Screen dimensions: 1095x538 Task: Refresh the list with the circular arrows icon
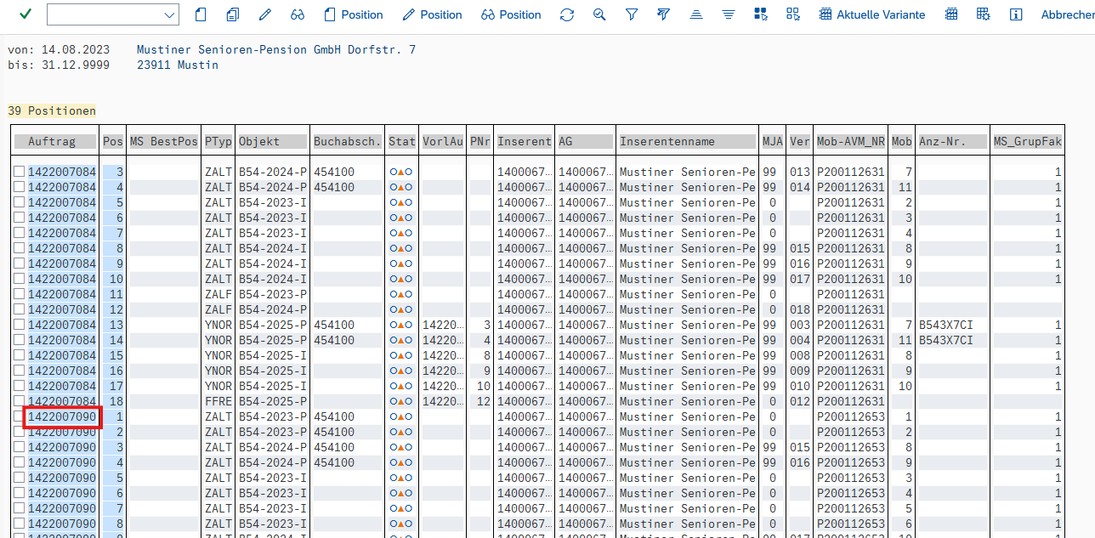(x=567, y=14)
